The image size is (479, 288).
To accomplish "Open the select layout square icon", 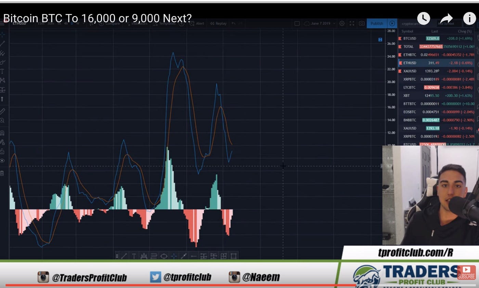I will 297,23.
